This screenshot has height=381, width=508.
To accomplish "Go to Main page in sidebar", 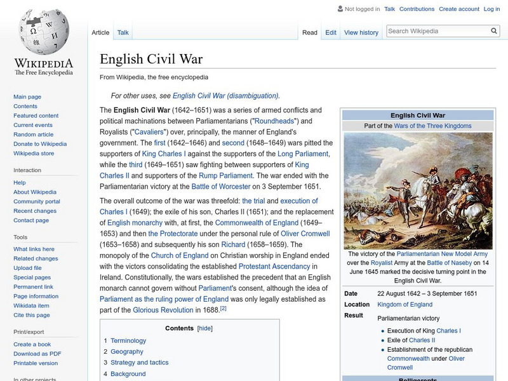I will (27, 97).
